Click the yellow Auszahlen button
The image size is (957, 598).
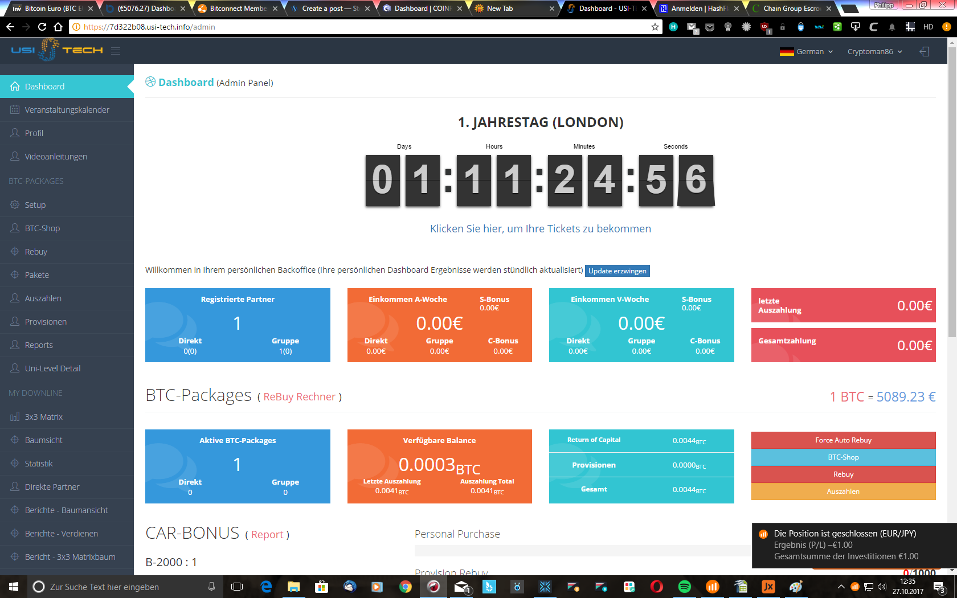[844, 491]
